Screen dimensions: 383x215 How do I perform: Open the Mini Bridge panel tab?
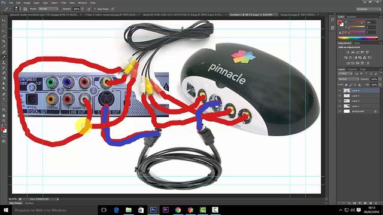16,203
